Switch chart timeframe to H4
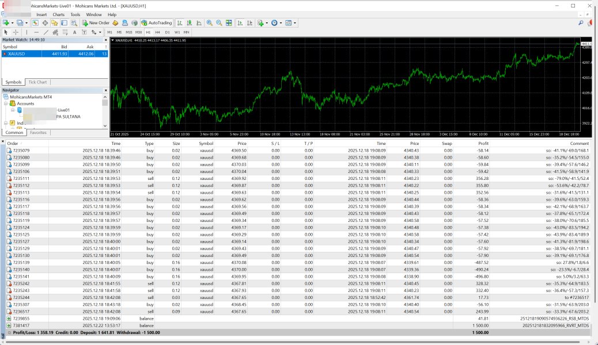The width and height of the screenshot is (598, 345). (157, 32)
